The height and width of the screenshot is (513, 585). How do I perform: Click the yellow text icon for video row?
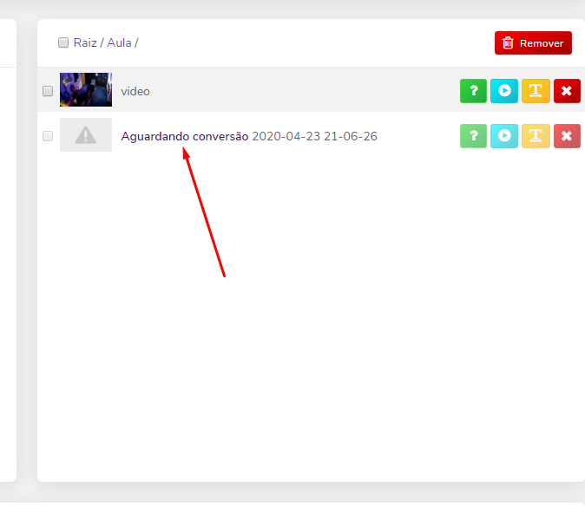pos(536,91)
